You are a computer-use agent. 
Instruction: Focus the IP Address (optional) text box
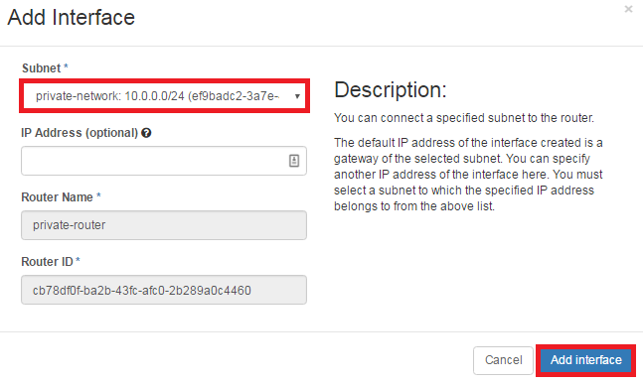click(x=164, y=161)
